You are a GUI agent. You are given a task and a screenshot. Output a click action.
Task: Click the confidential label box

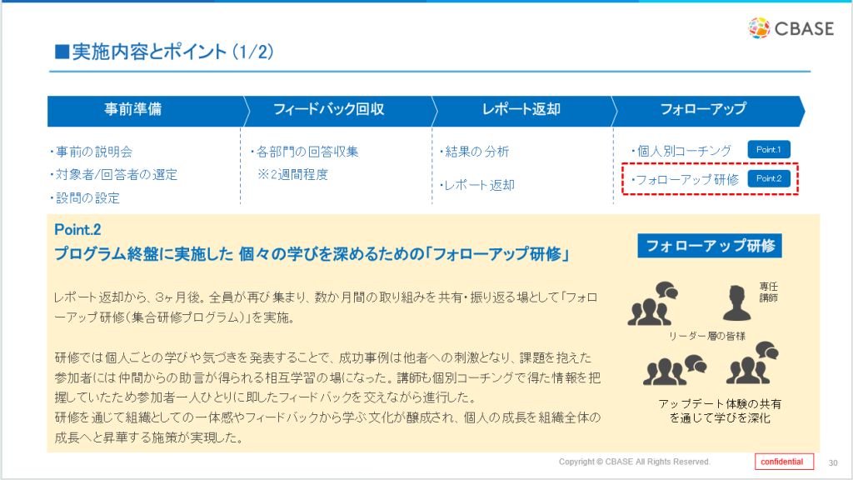click(x=784, y=462)
